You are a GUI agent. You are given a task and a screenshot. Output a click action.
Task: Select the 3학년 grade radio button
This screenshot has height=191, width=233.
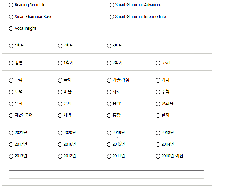(x=109, y=46)
